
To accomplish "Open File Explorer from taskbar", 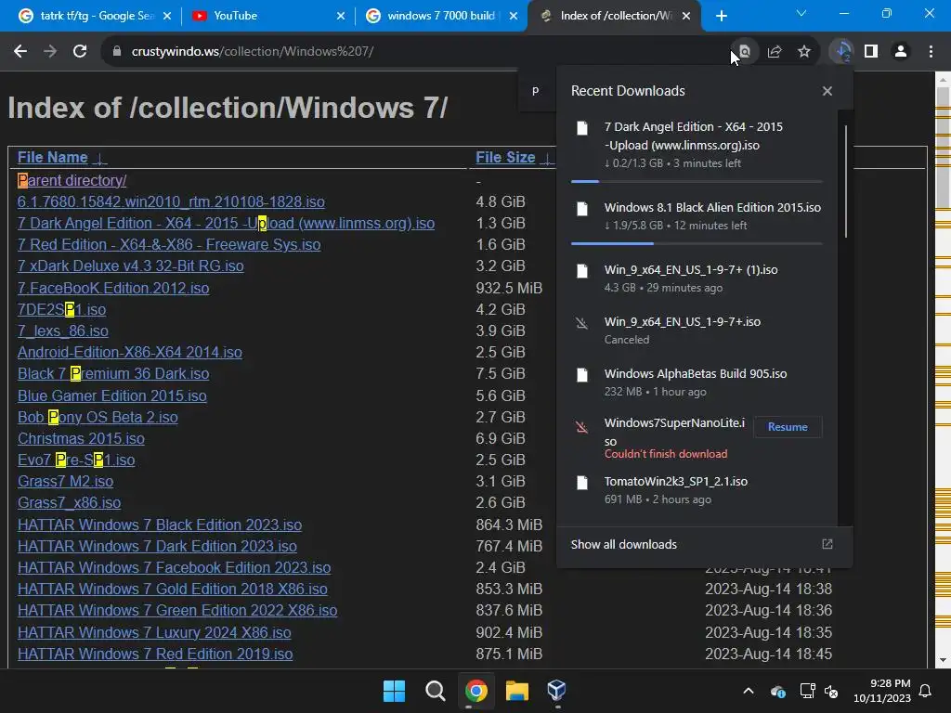I will [x=516, y=691].
